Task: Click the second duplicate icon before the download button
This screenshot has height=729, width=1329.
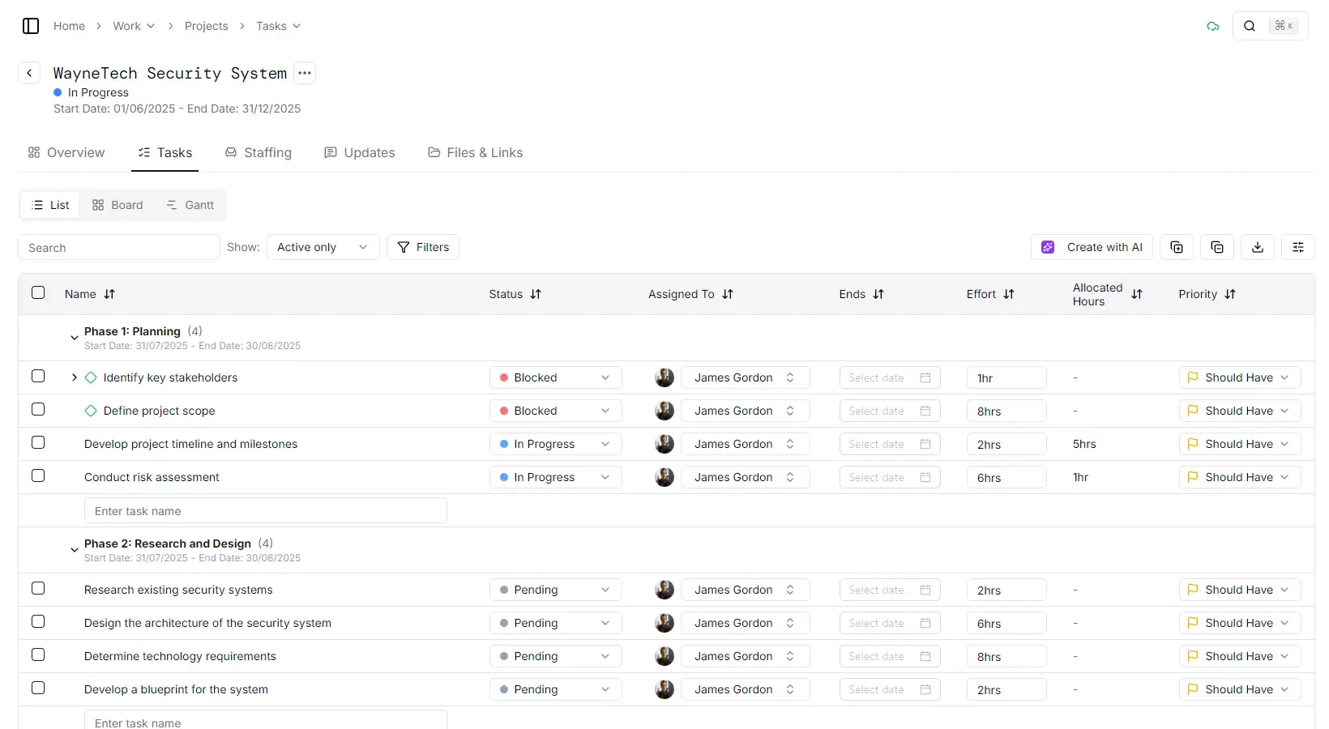Action: [x=1217, y=247]
